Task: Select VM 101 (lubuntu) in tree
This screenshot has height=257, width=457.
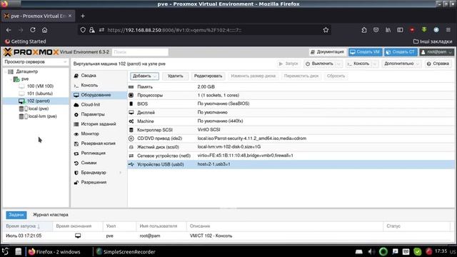Action: 40,94
